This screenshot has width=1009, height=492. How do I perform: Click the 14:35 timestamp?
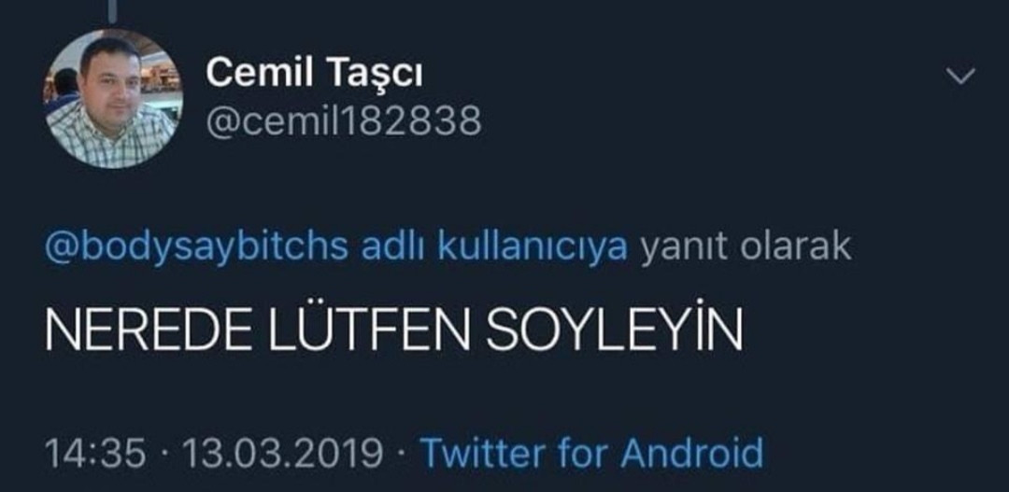click(95, 454)
